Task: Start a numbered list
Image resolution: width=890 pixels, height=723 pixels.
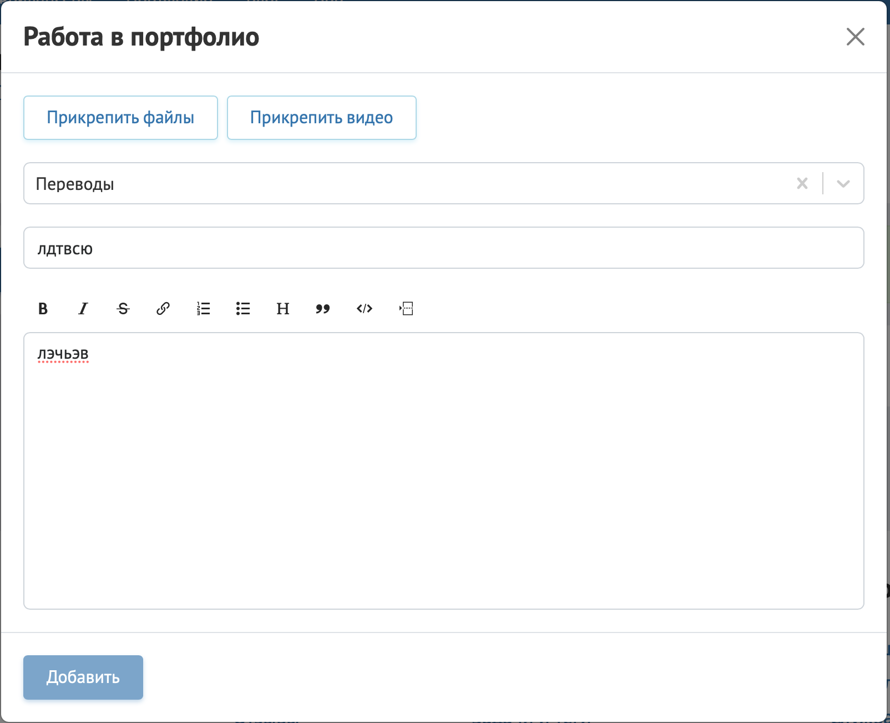Action: (203, 309)
